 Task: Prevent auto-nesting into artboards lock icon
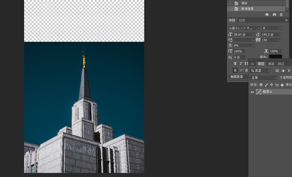pyautogui.click(x=277, y=85)
